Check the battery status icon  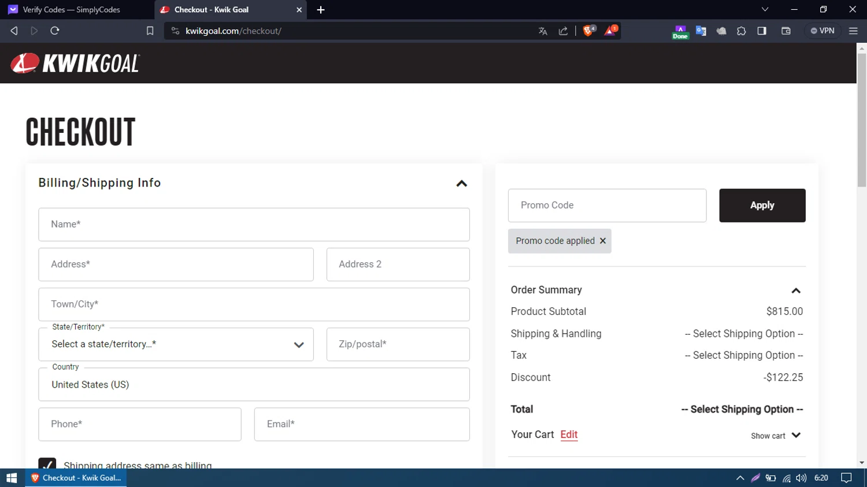click(x=771, y=478)
